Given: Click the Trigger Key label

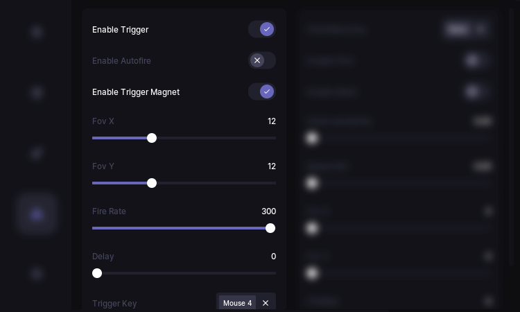Looking at the screenshot, I should 114,304.
